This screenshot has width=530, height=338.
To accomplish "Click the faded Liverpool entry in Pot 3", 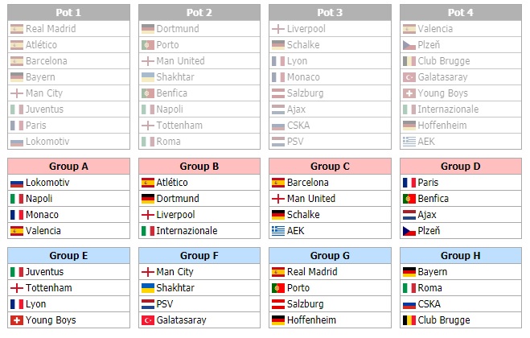I will (x=306, y=29).
